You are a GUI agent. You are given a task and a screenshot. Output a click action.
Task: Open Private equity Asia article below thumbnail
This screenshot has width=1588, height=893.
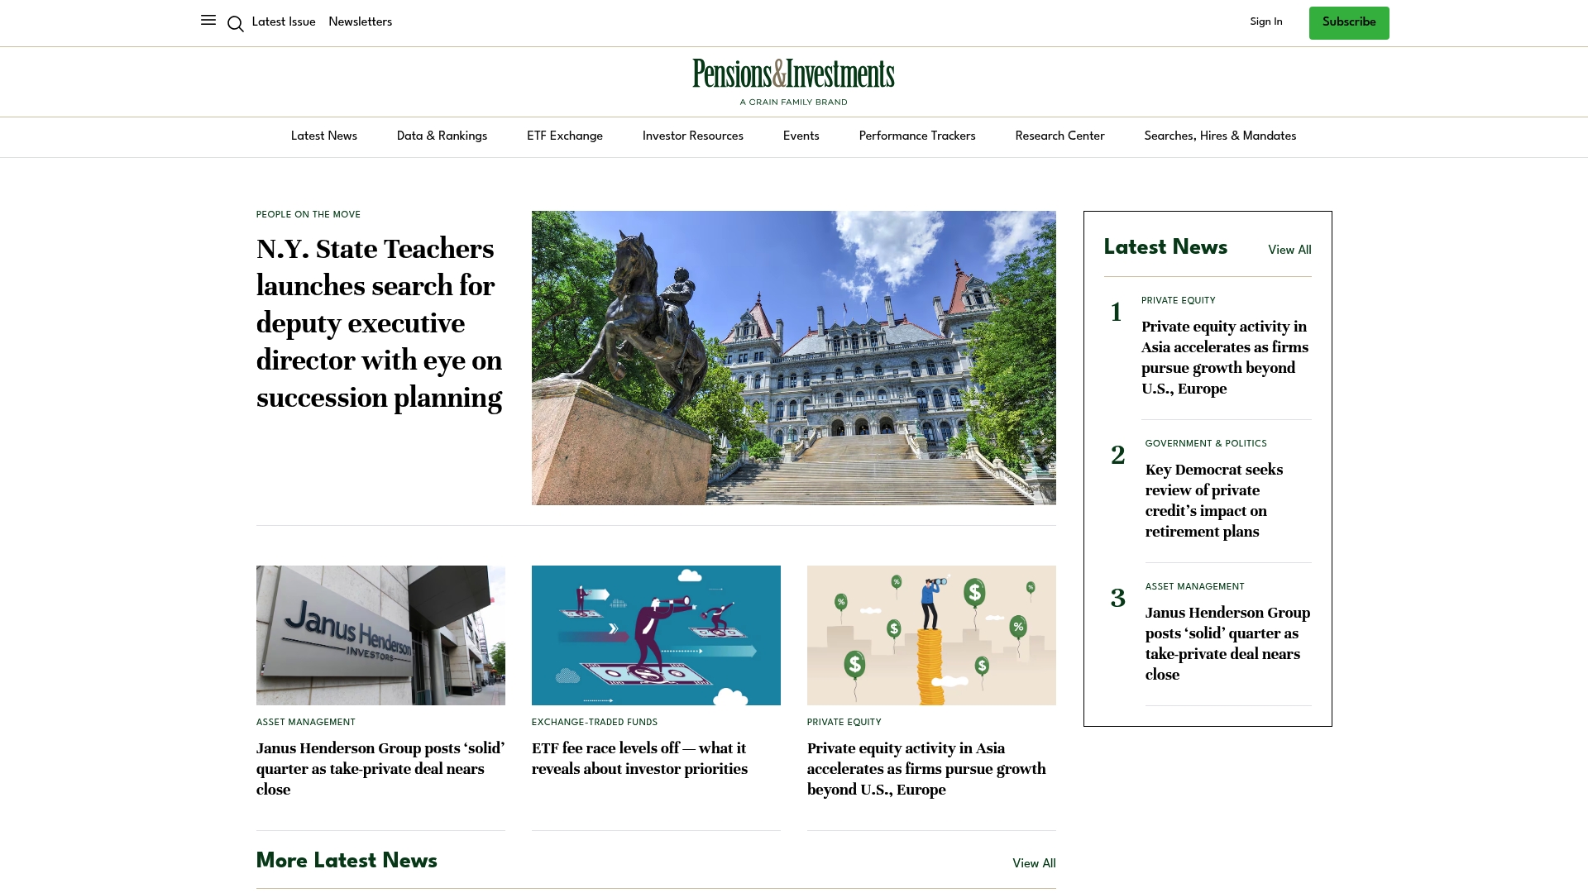926,769
